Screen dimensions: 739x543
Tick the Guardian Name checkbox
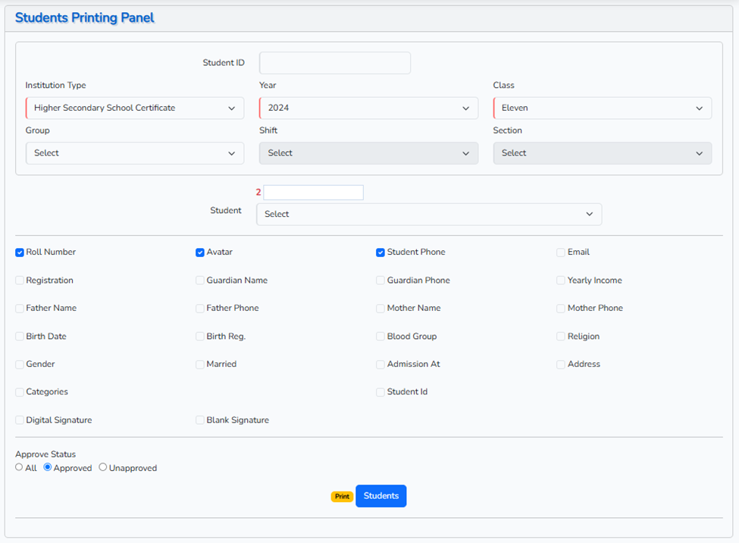point(200,281)
